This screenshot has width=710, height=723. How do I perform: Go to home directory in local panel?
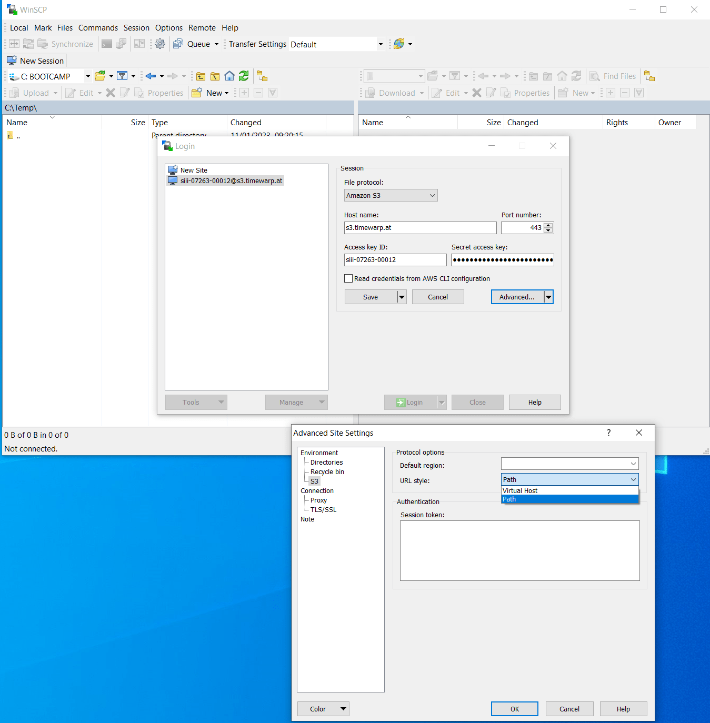[229, 76]
